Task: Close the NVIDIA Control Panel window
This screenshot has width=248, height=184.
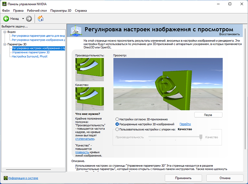Action: pos(242,4)
